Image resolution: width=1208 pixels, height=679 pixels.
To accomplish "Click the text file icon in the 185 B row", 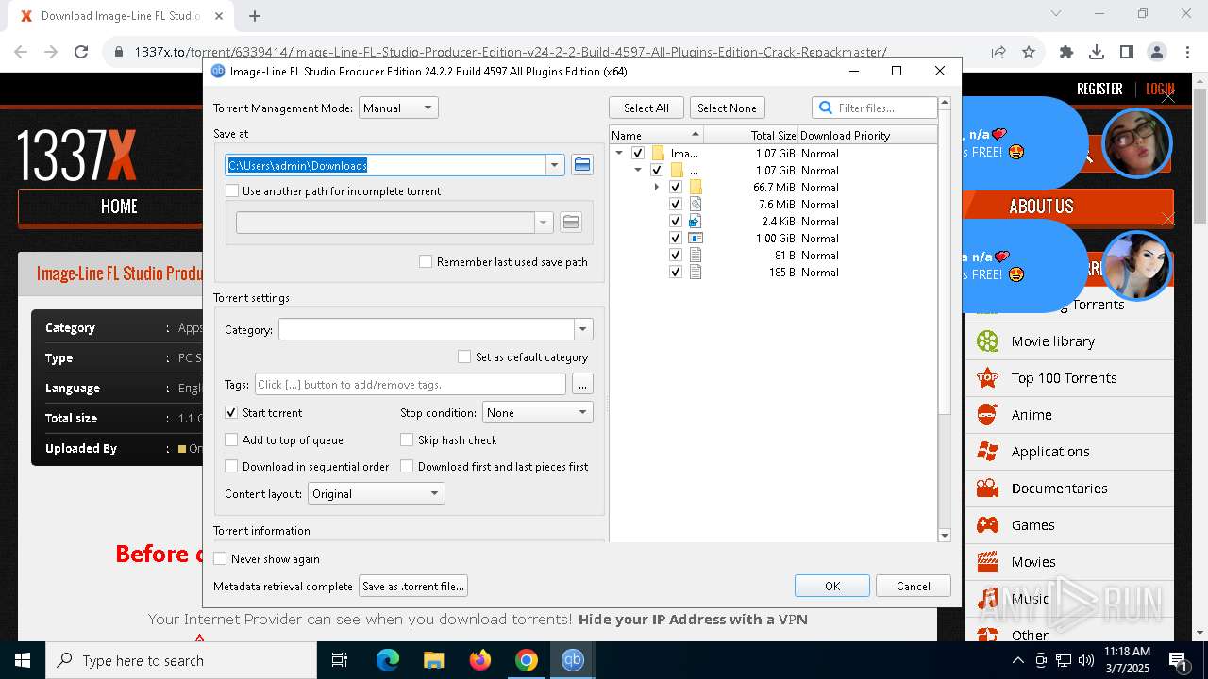I will [696, 273].
